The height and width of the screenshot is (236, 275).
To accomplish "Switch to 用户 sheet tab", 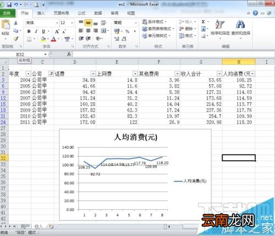I will click(x=25, y=227).
